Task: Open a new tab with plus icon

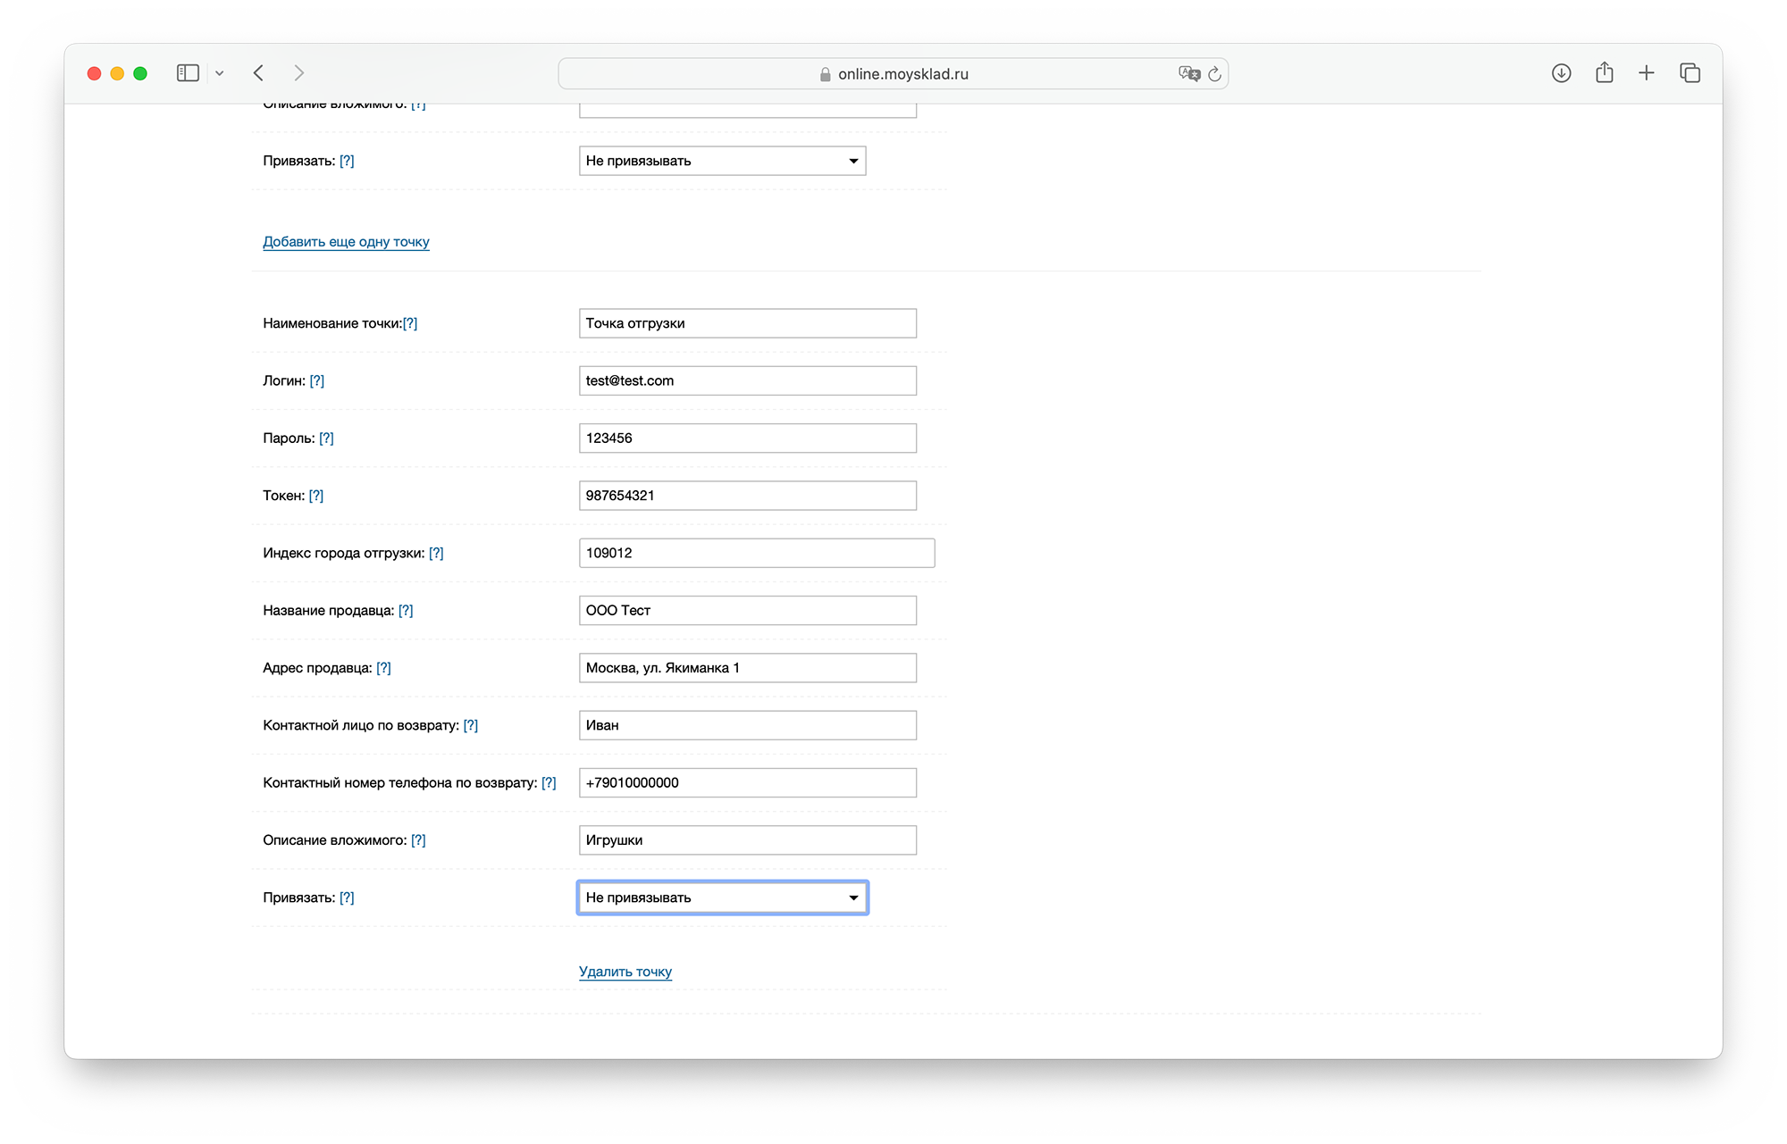Action: (1647, 73)
